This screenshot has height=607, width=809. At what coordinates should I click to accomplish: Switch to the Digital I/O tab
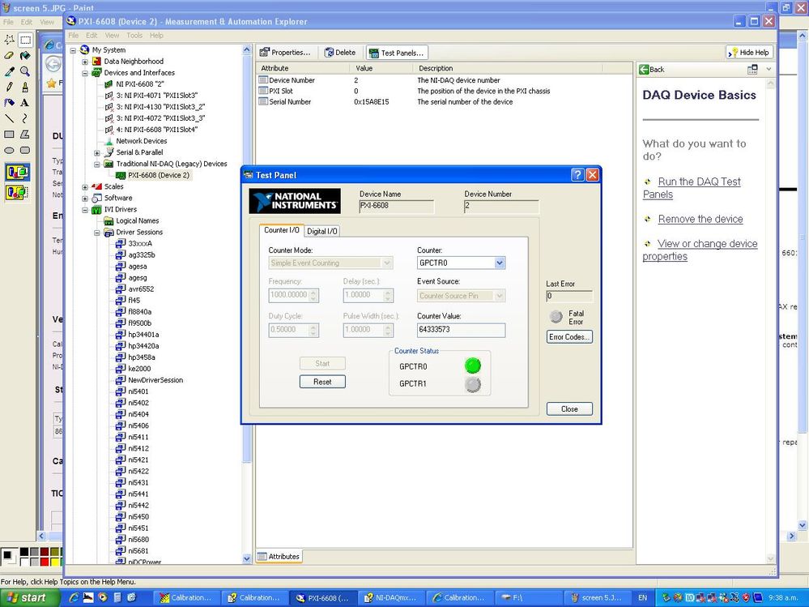(x=322, y=231)
